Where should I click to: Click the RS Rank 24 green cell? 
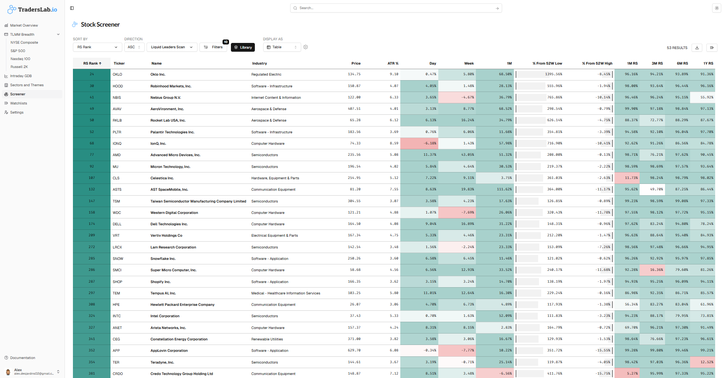click(92, 74)
